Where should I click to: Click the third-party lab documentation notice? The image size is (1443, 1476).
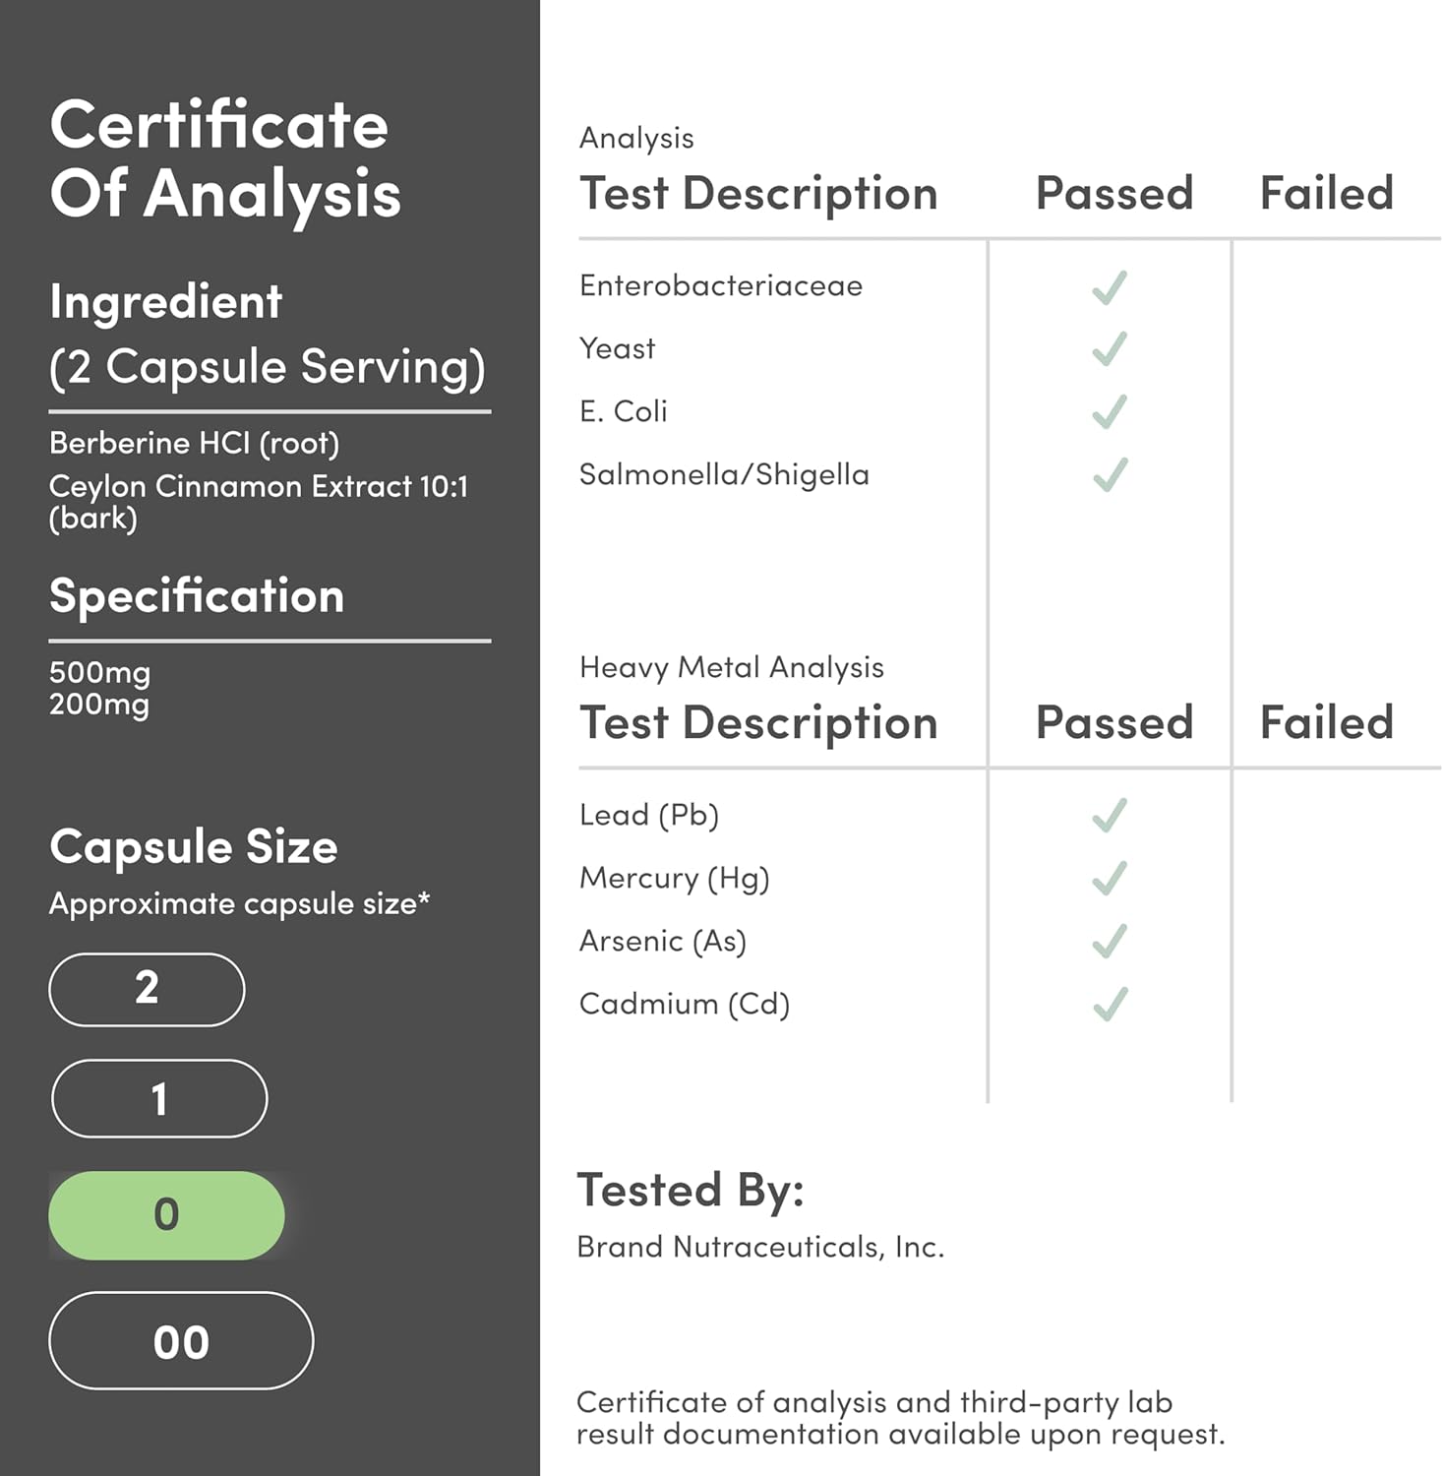pos(900,1418)
